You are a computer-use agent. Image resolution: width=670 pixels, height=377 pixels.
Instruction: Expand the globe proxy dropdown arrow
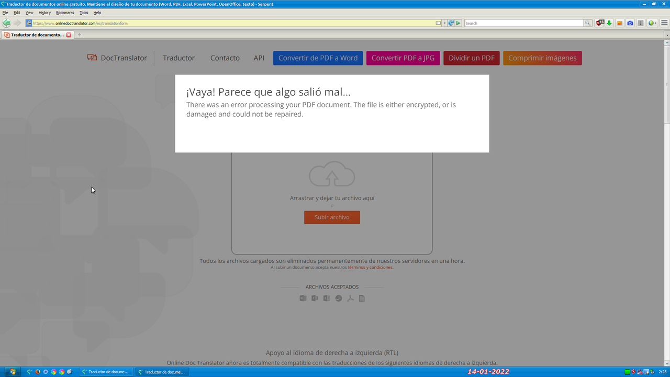[x=655, y=23]
